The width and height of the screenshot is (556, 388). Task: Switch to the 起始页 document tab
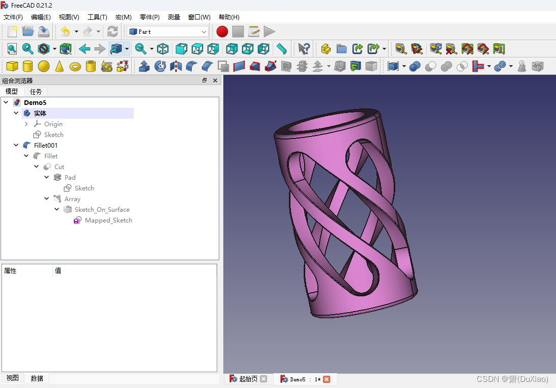pos(248,379)
